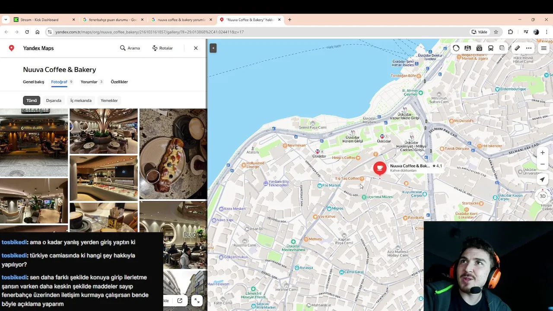Open a new browser tab
Viewport: 553px width, 311px height.
[x=289, y=19]
